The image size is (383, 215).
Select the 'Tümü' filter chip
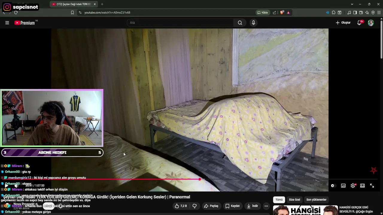click(279, 199)
